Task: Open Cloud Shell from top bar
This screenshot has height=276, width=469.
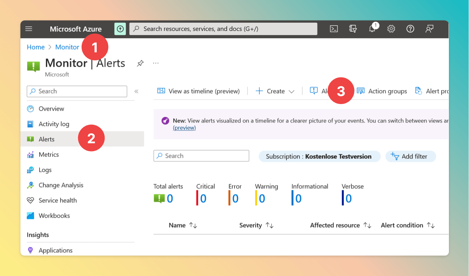Action: [334, 29]
